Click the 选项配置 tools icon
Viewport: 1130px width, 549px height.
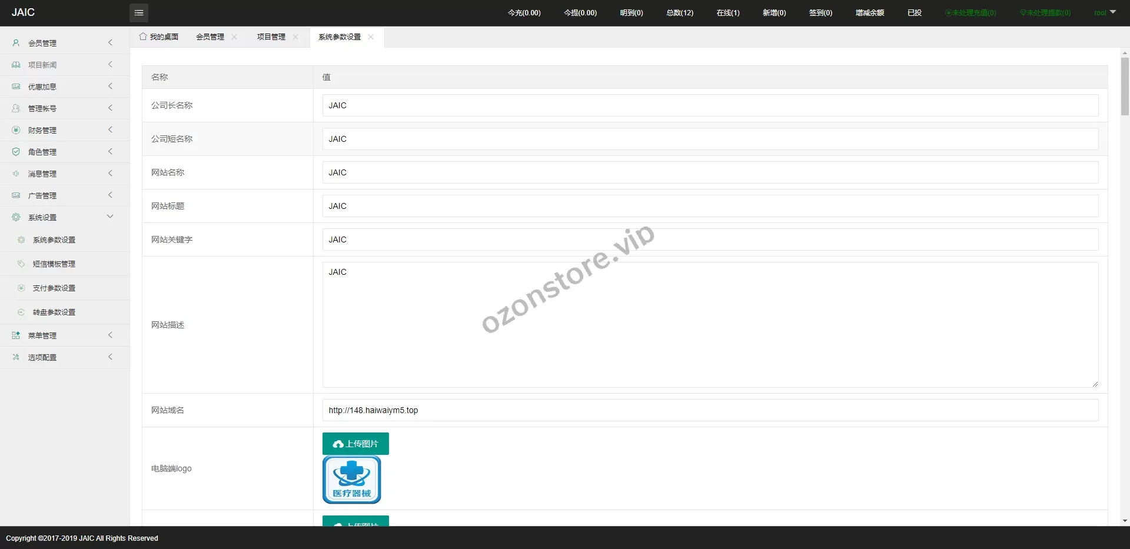[16, 357]
